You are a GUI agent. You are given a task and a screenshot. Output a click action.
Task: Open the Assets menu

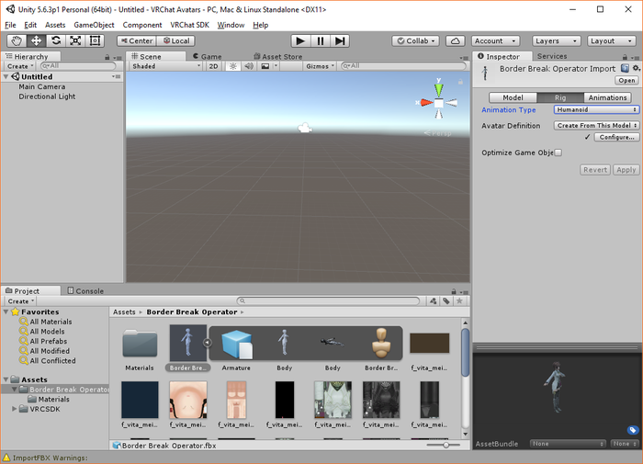(x=55, y=25)
